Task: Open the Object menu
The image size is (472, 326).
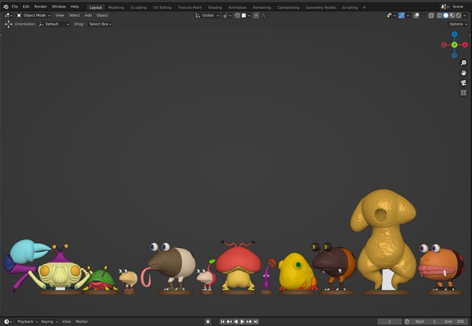Action: pos(102,16)
